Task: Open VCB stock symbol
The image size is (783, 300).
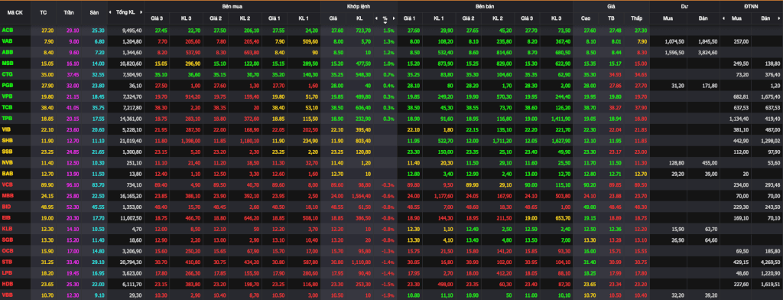Action: click(x=8, y=184)
